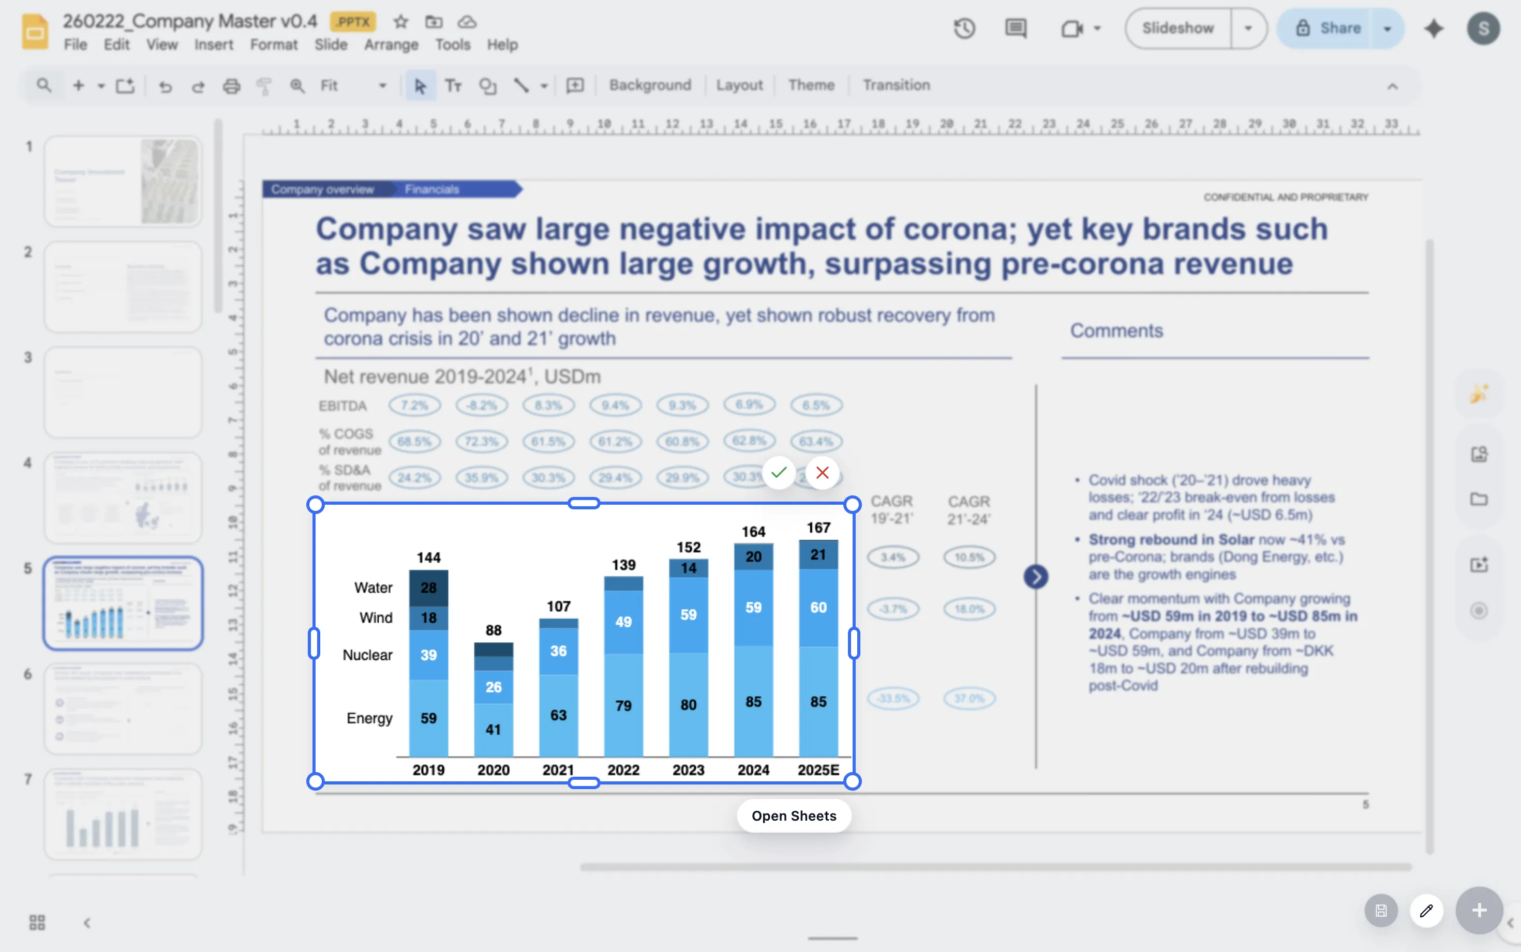Select the Line tool

tap(522, 86)
